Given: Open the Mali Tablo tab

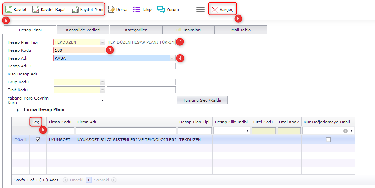Looking at the screenshot, I should pyautogui.click(x=241, y=30).
